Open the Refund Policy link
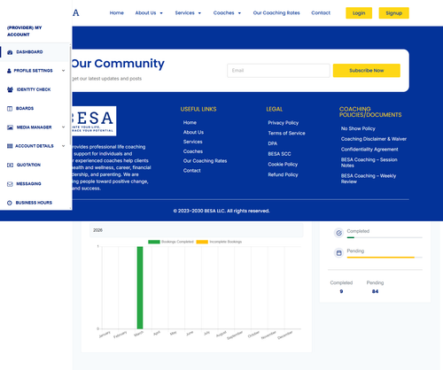The width and height of the screenshot is (443, 370). (283, 174)
